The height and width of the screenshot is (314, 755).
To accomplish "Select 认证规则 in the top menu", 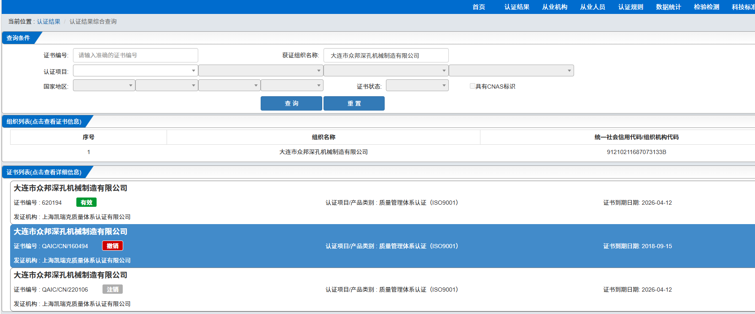I will (631, 7).
